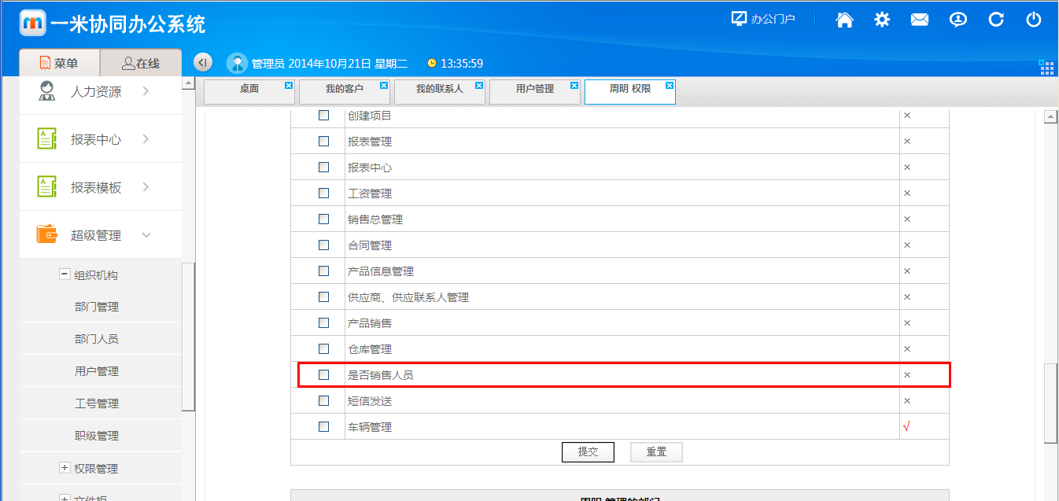The image size is (1059, 501).
Task: Switch to the 我的客户 tab
Action: tap(345, 90)
